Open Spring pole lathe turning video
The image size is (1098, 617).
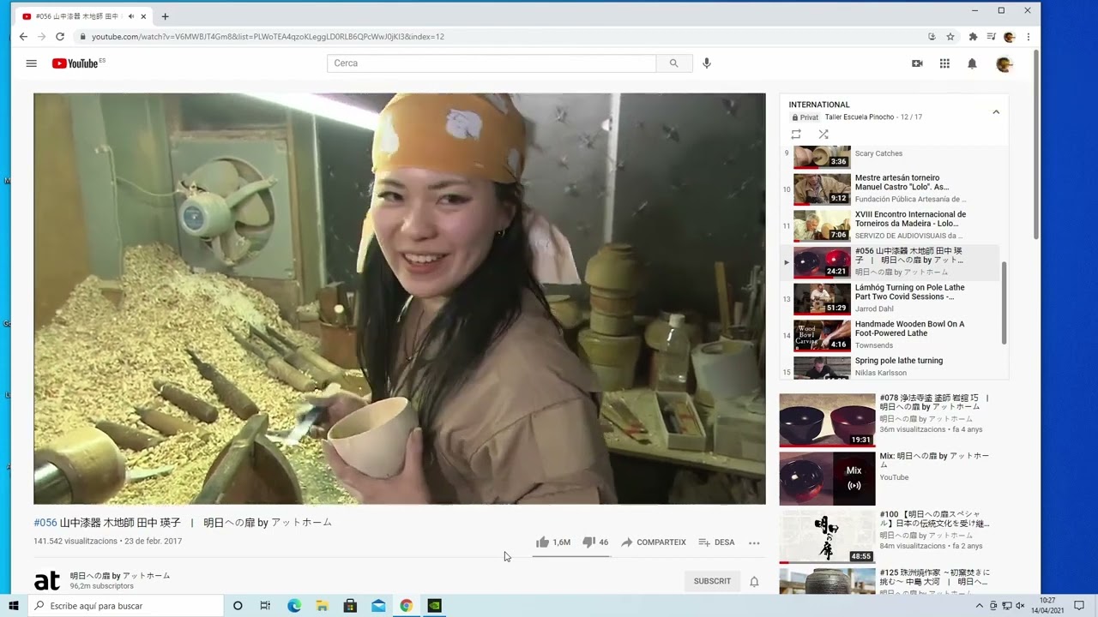891,368
